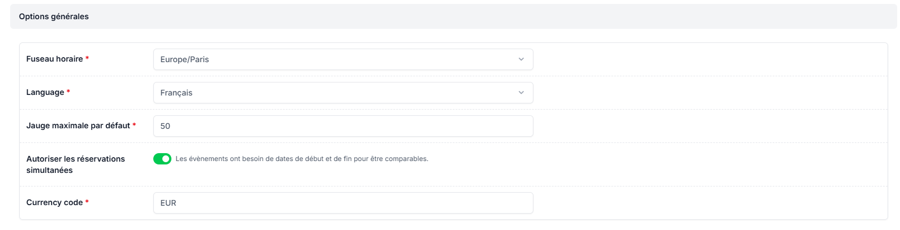The width and height of the screenshot is (900, 230).
Task: Focus the Jauge maximale par défaut field
Action: 343,126
